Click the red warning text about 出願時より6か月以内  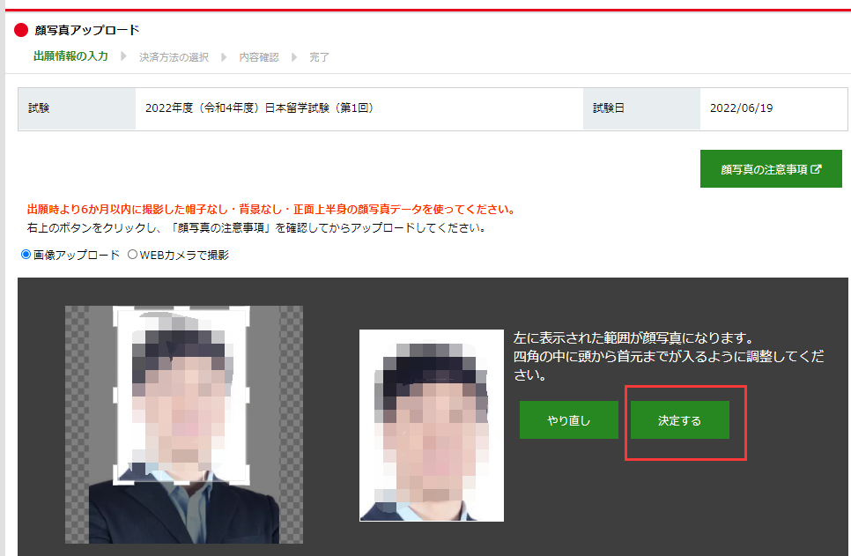coord(271,209)
